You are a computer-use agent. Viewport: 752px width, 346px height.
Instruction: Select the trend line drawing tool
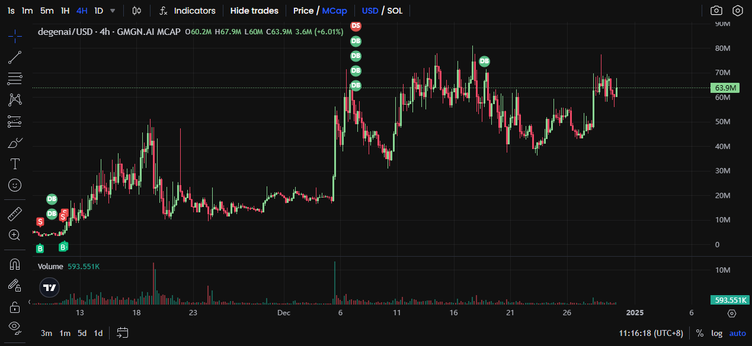point(15,57)
